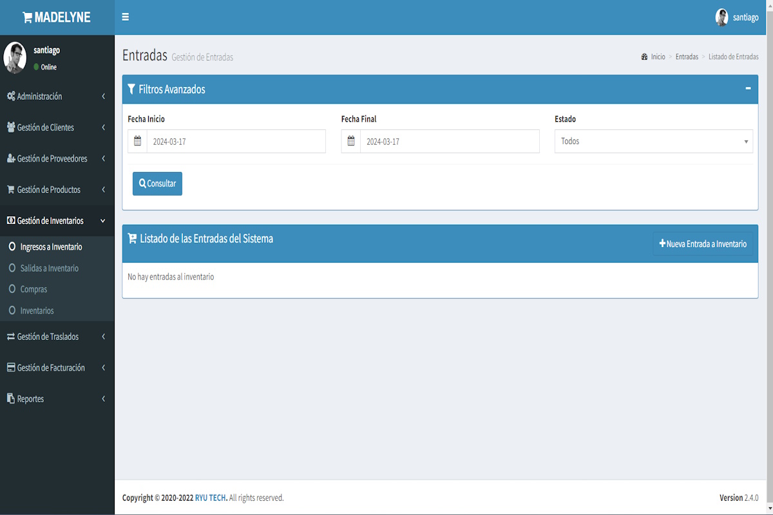The height and width of the screenshot is (515, 773).
Task: Click the sidebar profile picture of santiago
Action: coord(15,58)
